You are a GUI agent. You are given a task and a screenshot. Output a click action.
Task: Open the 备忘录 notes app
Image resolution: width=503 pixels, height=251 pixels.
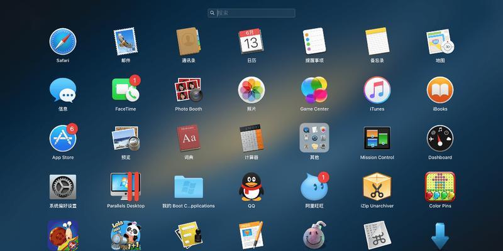pyautogui.click(x=377, y=41)
